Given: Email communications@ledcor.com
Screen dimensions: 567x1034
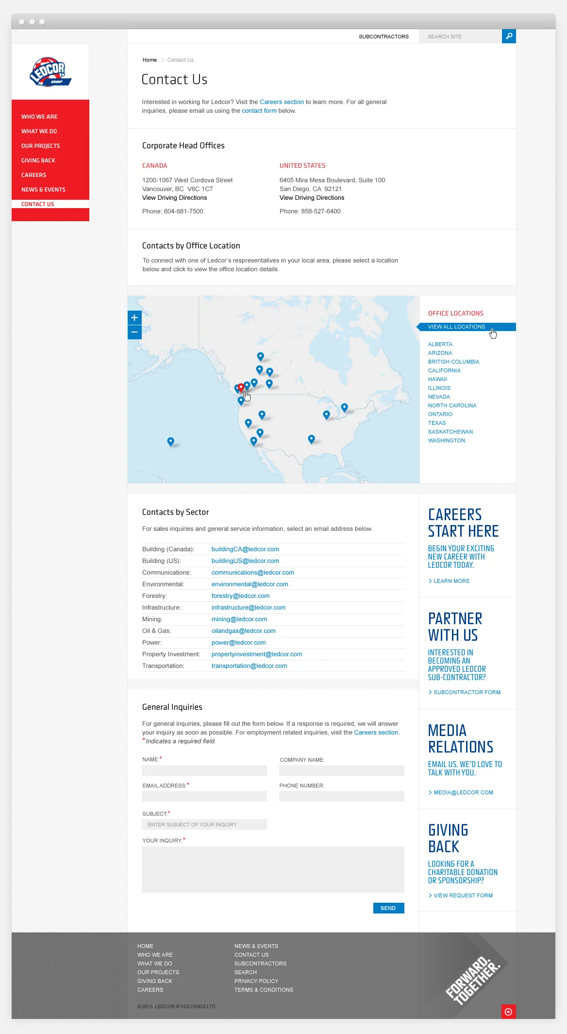Looking at the screenshot, I should [252, 573].
